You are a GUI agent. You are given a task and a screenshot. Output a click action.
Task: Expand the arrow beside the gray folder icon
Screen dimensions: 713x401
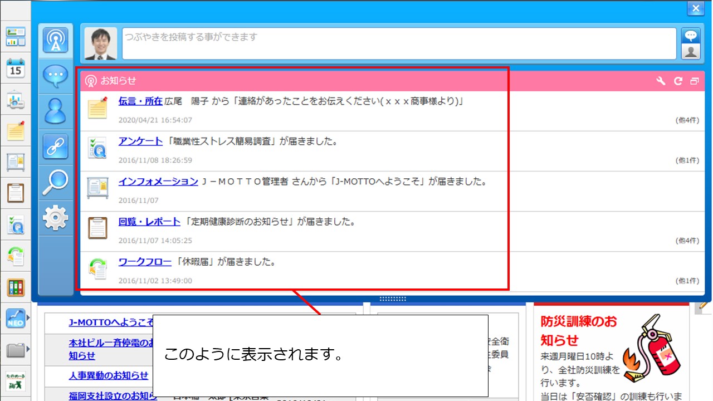pyautogui.click(x=28, y=350)
